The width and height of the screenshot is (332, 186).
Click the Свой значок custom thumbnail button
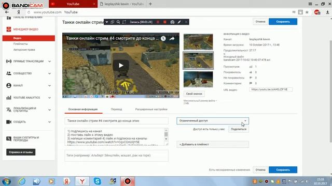(x=194, y=94)
